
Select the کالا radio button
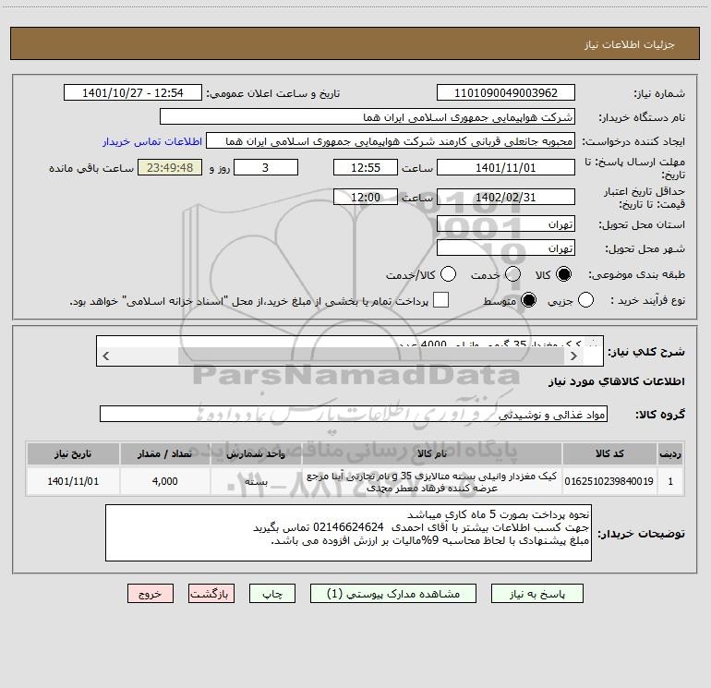click(x=563, y=274)
